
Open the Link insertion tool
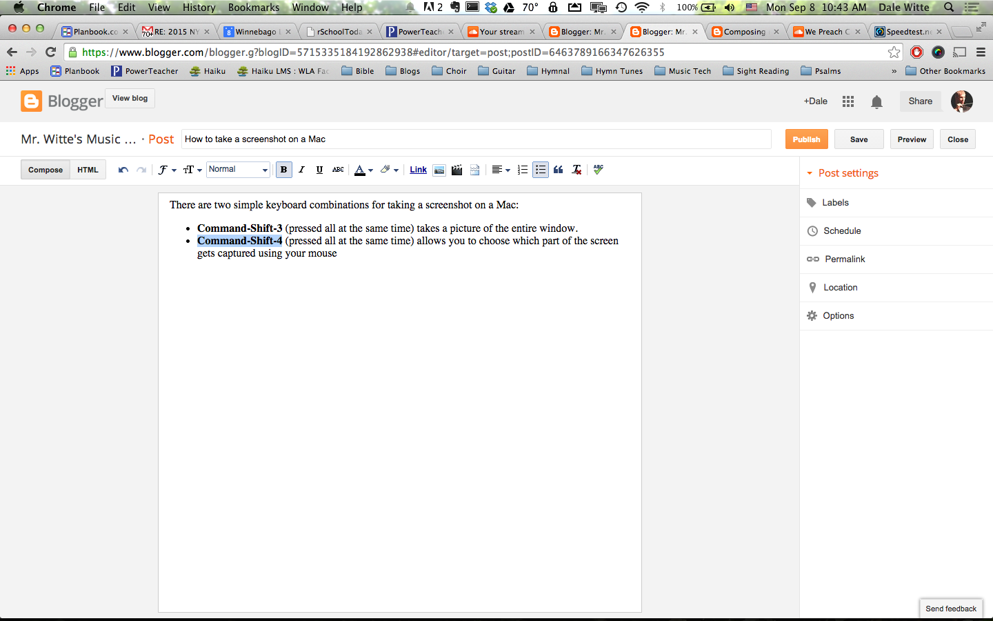pos(418,170)
